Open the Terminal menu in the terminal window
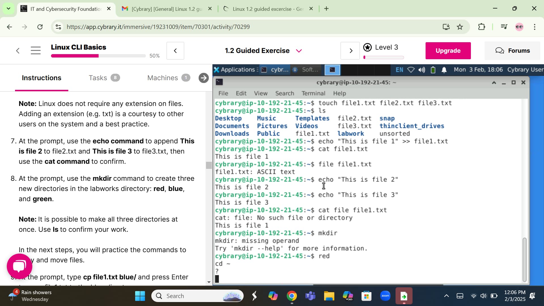The height and width of the screenshot is (306, 544). coord(313,93)
